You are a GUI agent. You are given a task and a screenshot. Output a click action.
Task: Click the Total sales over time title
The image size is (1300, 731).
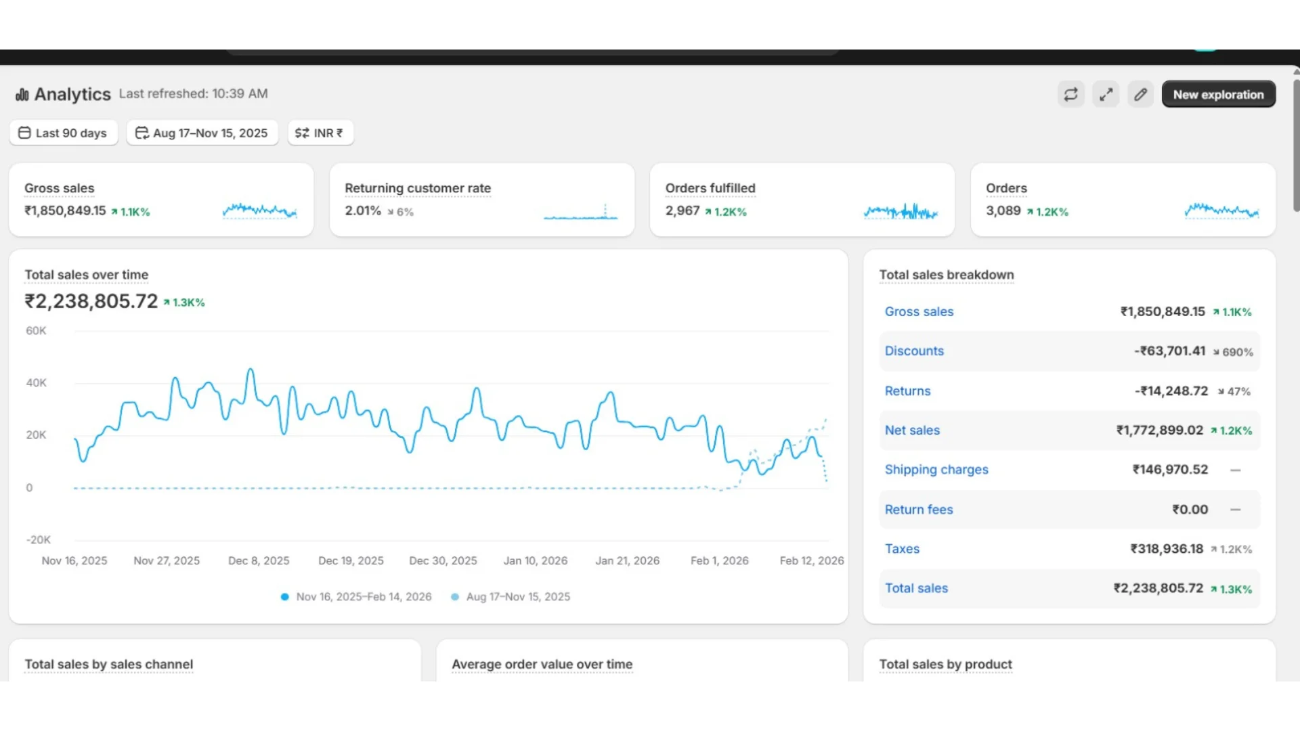[x=87, y=275]
